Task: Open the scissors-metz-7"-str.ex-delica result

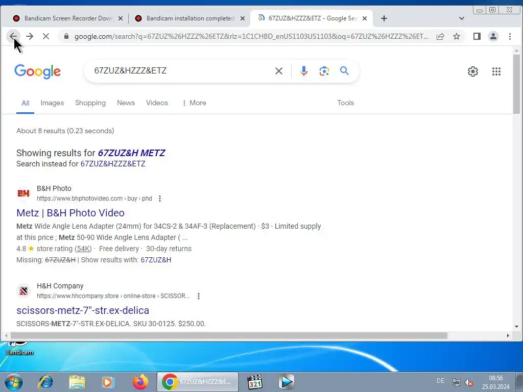Action: (x=83, y=310)
